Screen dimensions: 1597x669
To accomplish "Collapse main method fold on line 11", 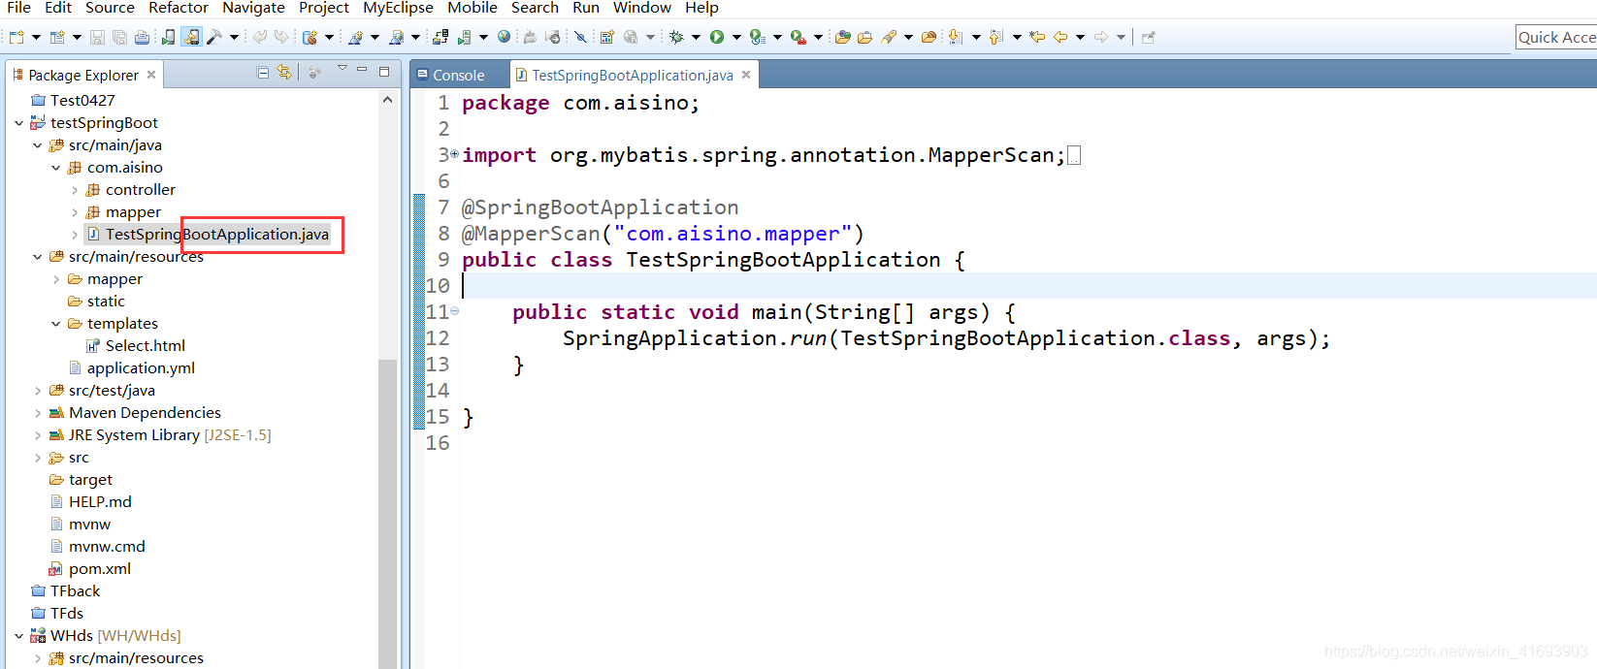I will click(454, 310).
